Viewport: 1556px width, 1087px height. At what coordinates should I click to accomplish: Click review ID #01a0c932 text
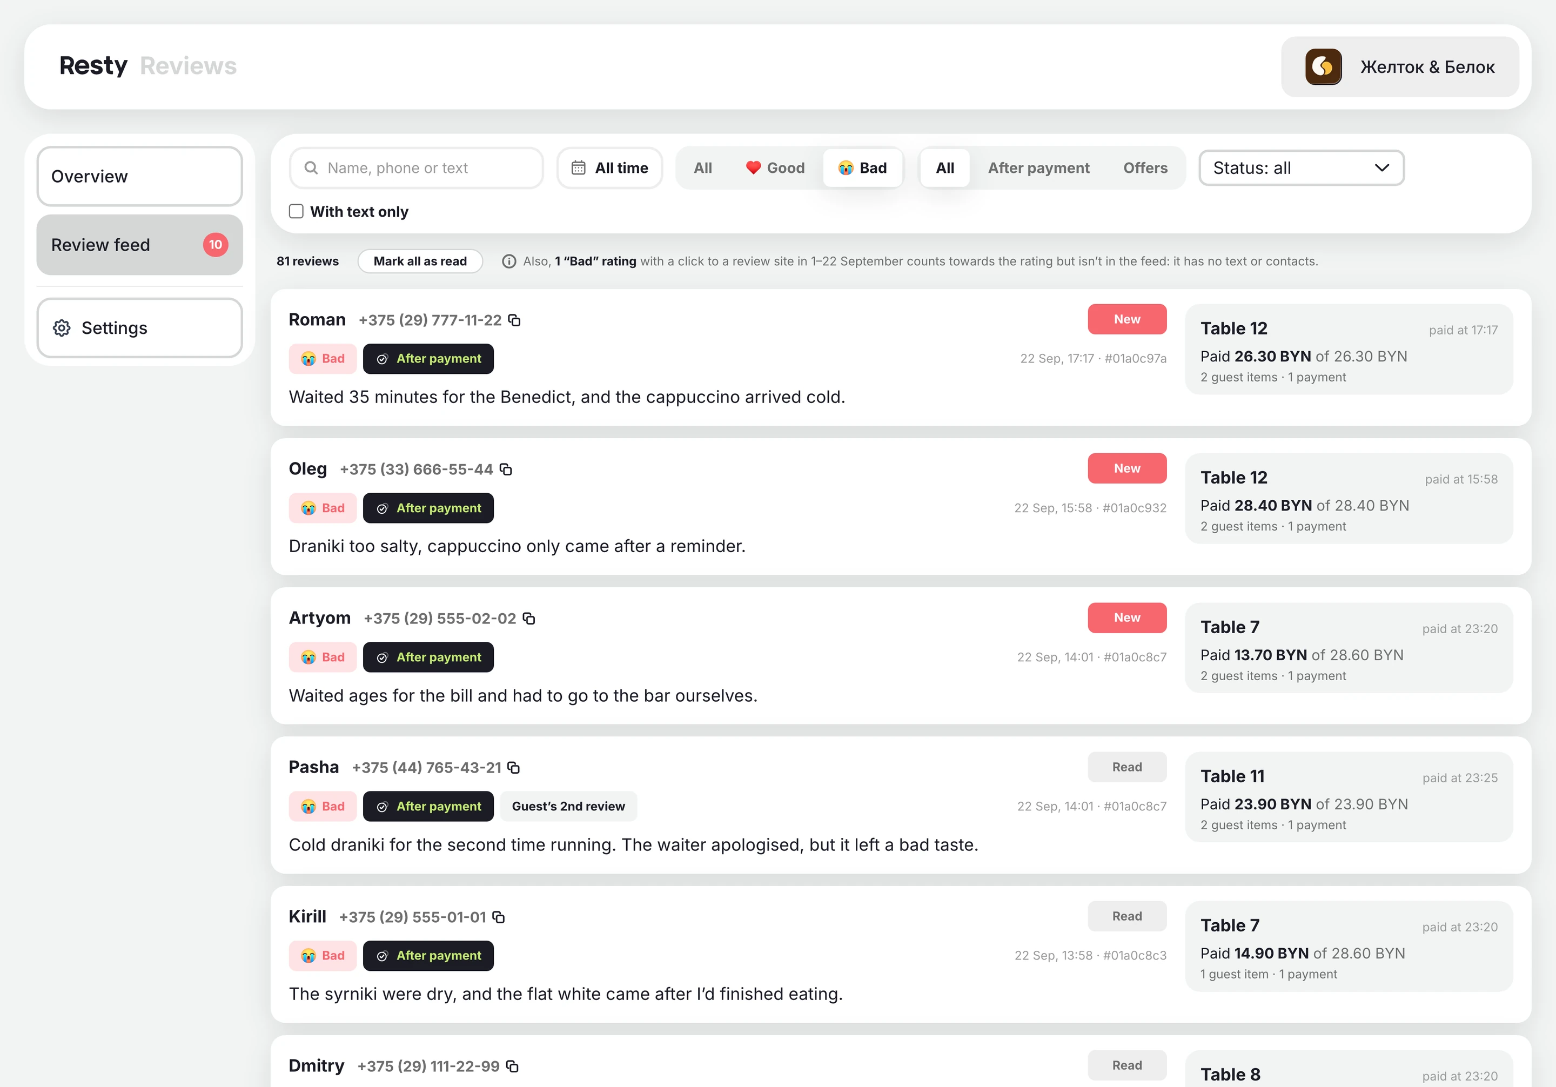(1135, 508)
